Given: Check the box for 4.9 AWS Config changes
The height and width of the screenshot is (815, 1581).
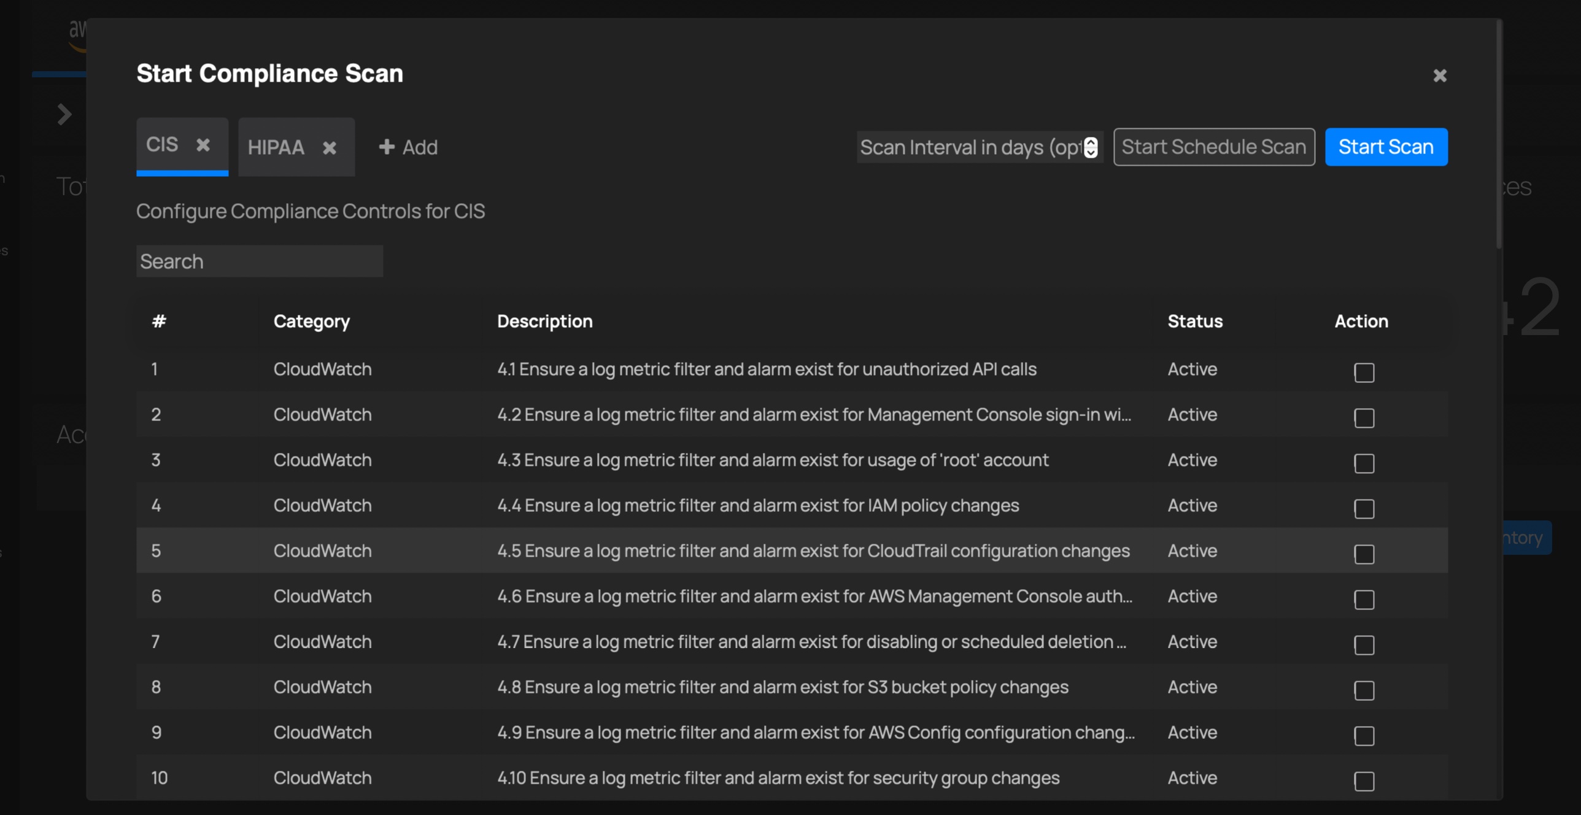Looking at the screenshot, I should point(1364,735).
